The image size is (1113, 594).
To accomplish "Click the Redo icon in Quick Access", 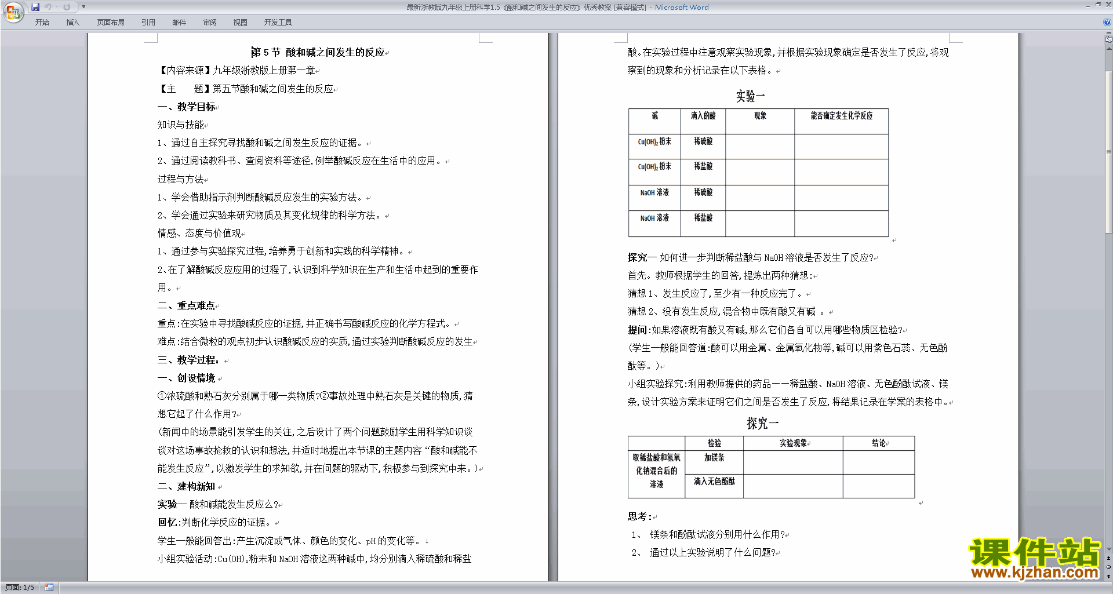I will point(67,7).
